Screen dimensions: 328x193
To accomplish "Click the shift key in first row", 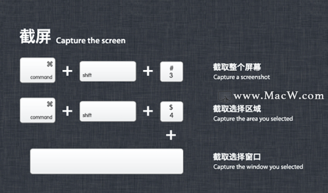I will click(108, 71).
